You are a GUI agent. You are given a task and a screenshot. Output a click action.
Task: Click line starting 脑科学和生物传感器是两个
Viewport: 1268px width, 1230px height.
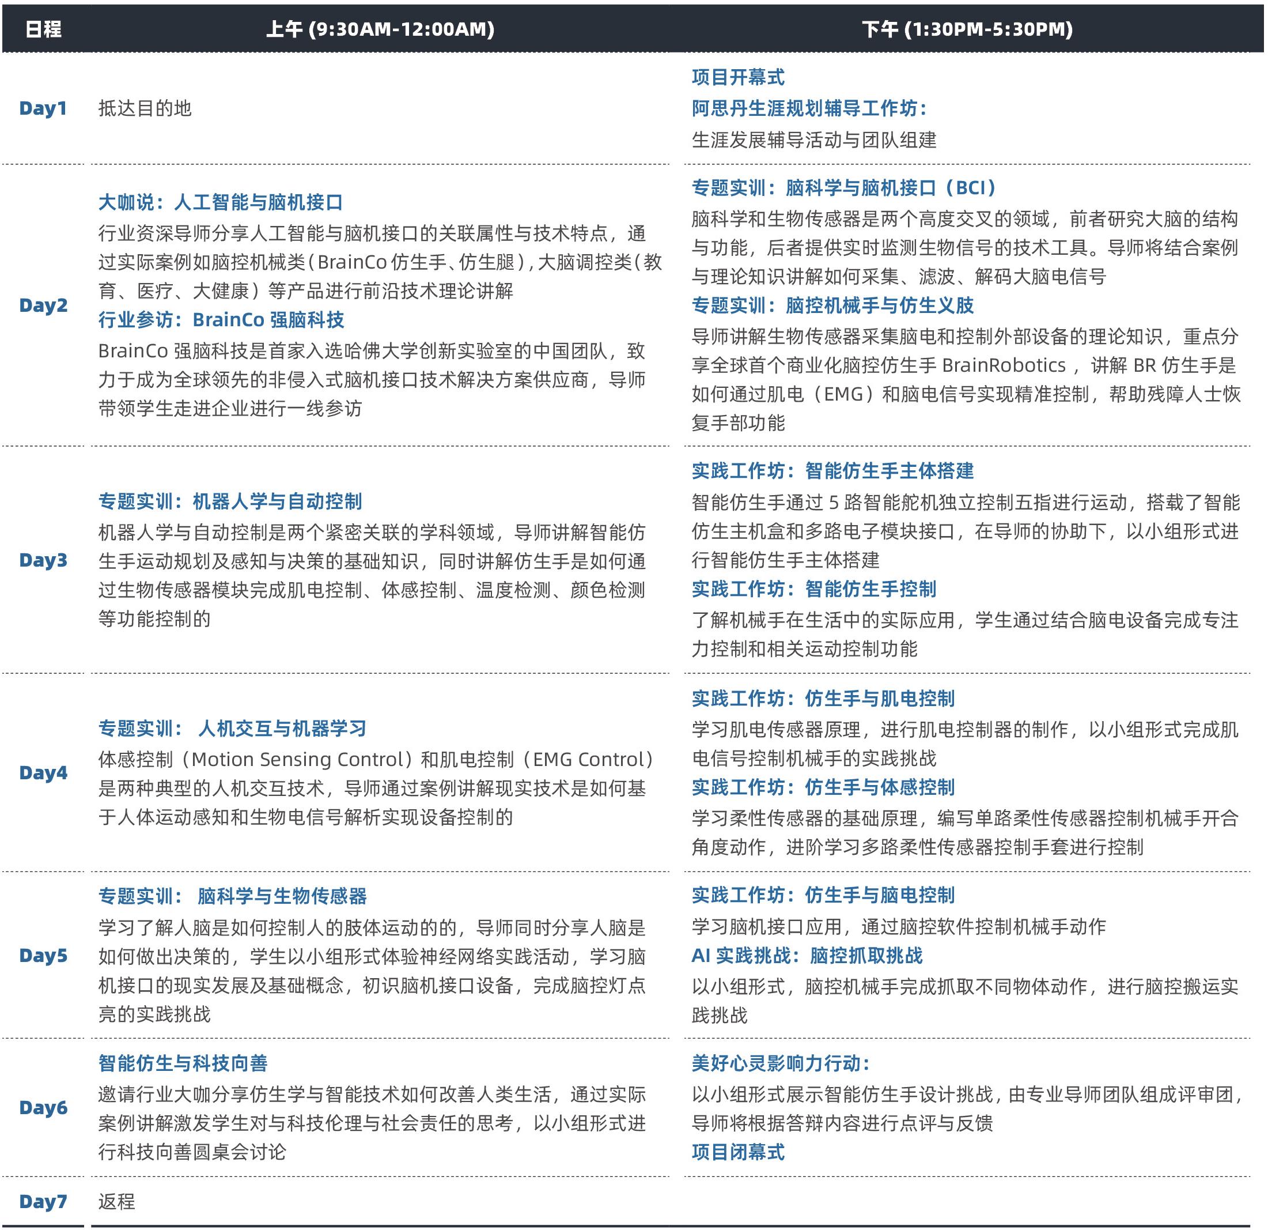point(964,219)
